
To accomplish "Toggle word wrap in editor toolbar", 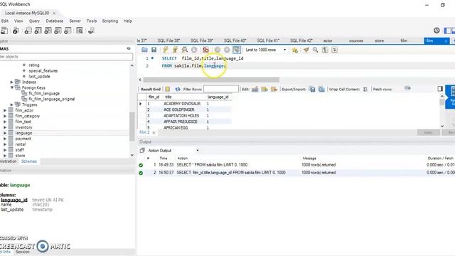I will (x=335, y=50).
